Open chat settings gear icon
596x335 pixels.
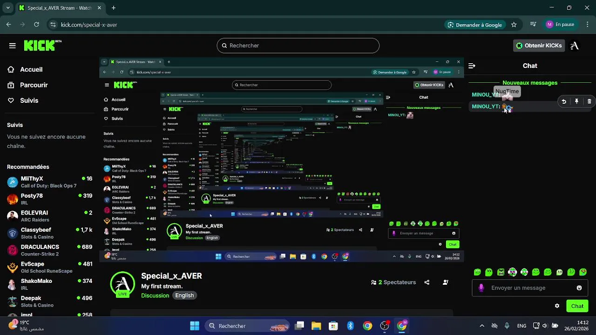[x=557, y=306]
